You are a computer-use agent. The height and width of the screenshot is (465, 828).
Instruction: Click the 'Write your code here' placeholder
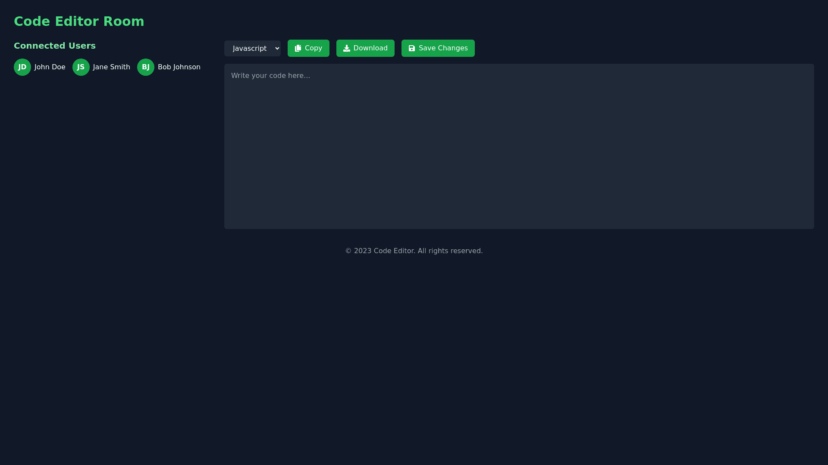click(x=270, y=76)
